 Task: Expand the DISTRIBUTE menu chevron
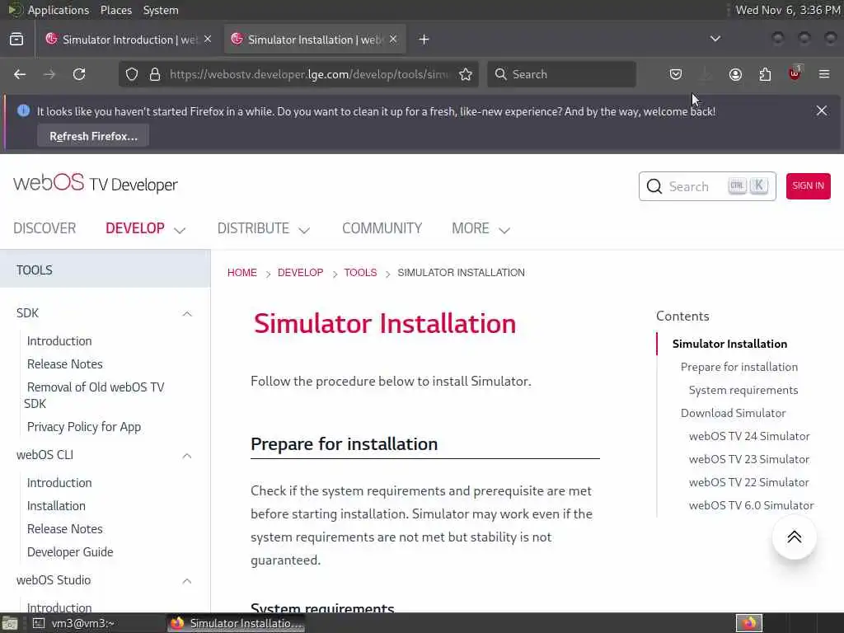(x=304, y=230)
